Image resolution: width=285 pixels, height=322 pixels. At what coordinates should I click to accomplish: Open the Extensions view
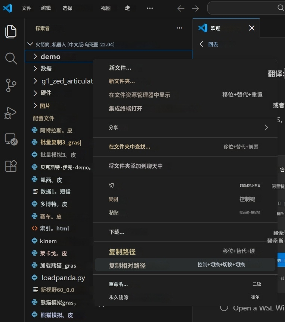[x=11, y=166]
